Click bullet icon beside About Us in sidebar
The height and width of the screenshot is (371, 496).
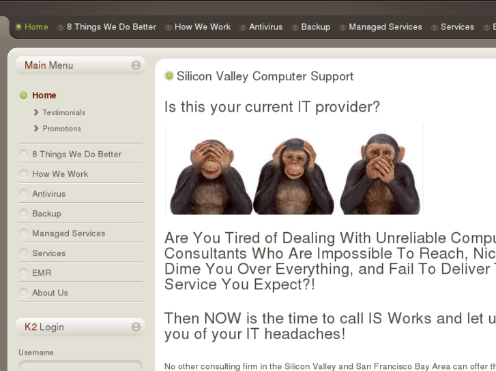click(23, 292)
